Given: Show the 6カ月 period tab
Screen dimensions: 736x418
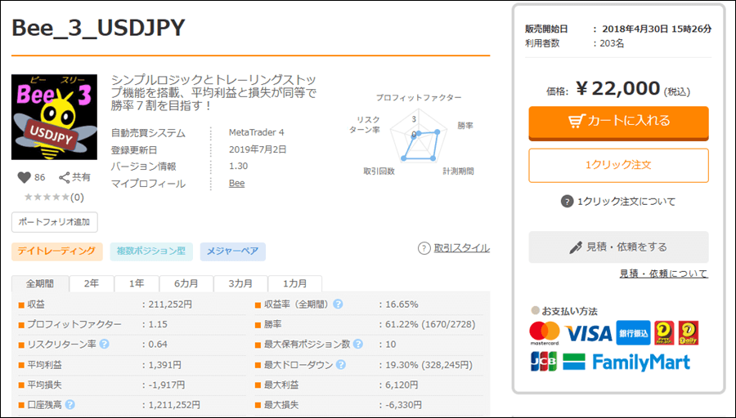Looking at the screenshot, I should tap(186, 283).
